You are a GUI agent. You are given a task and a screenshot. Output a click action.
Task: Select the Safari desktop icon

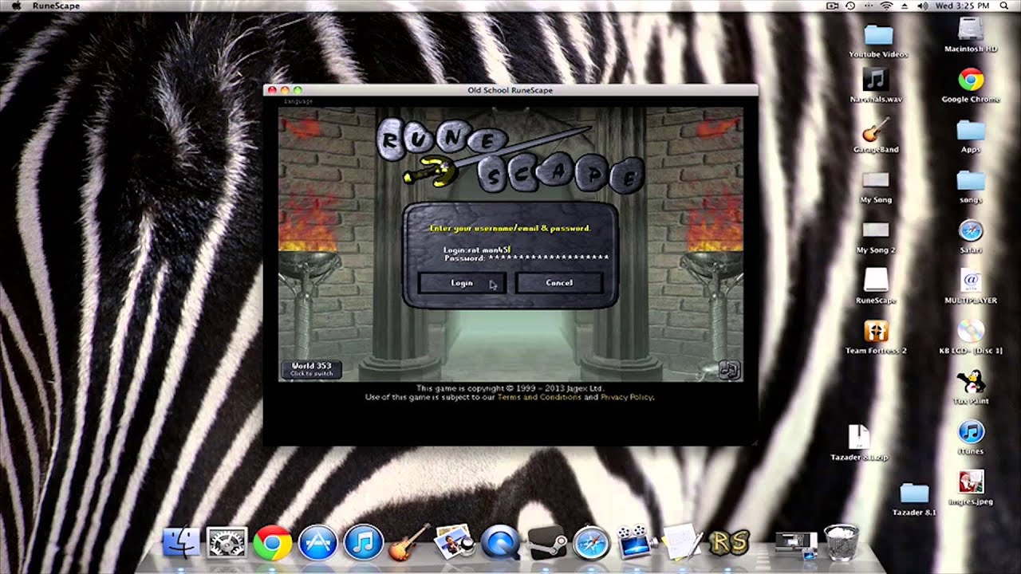coord(971,237)
